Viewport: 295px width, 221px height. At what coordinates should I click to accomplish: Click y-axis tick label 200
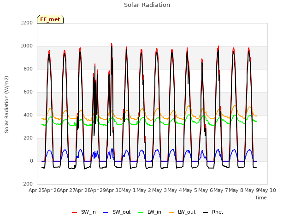(x=28, y=138)
